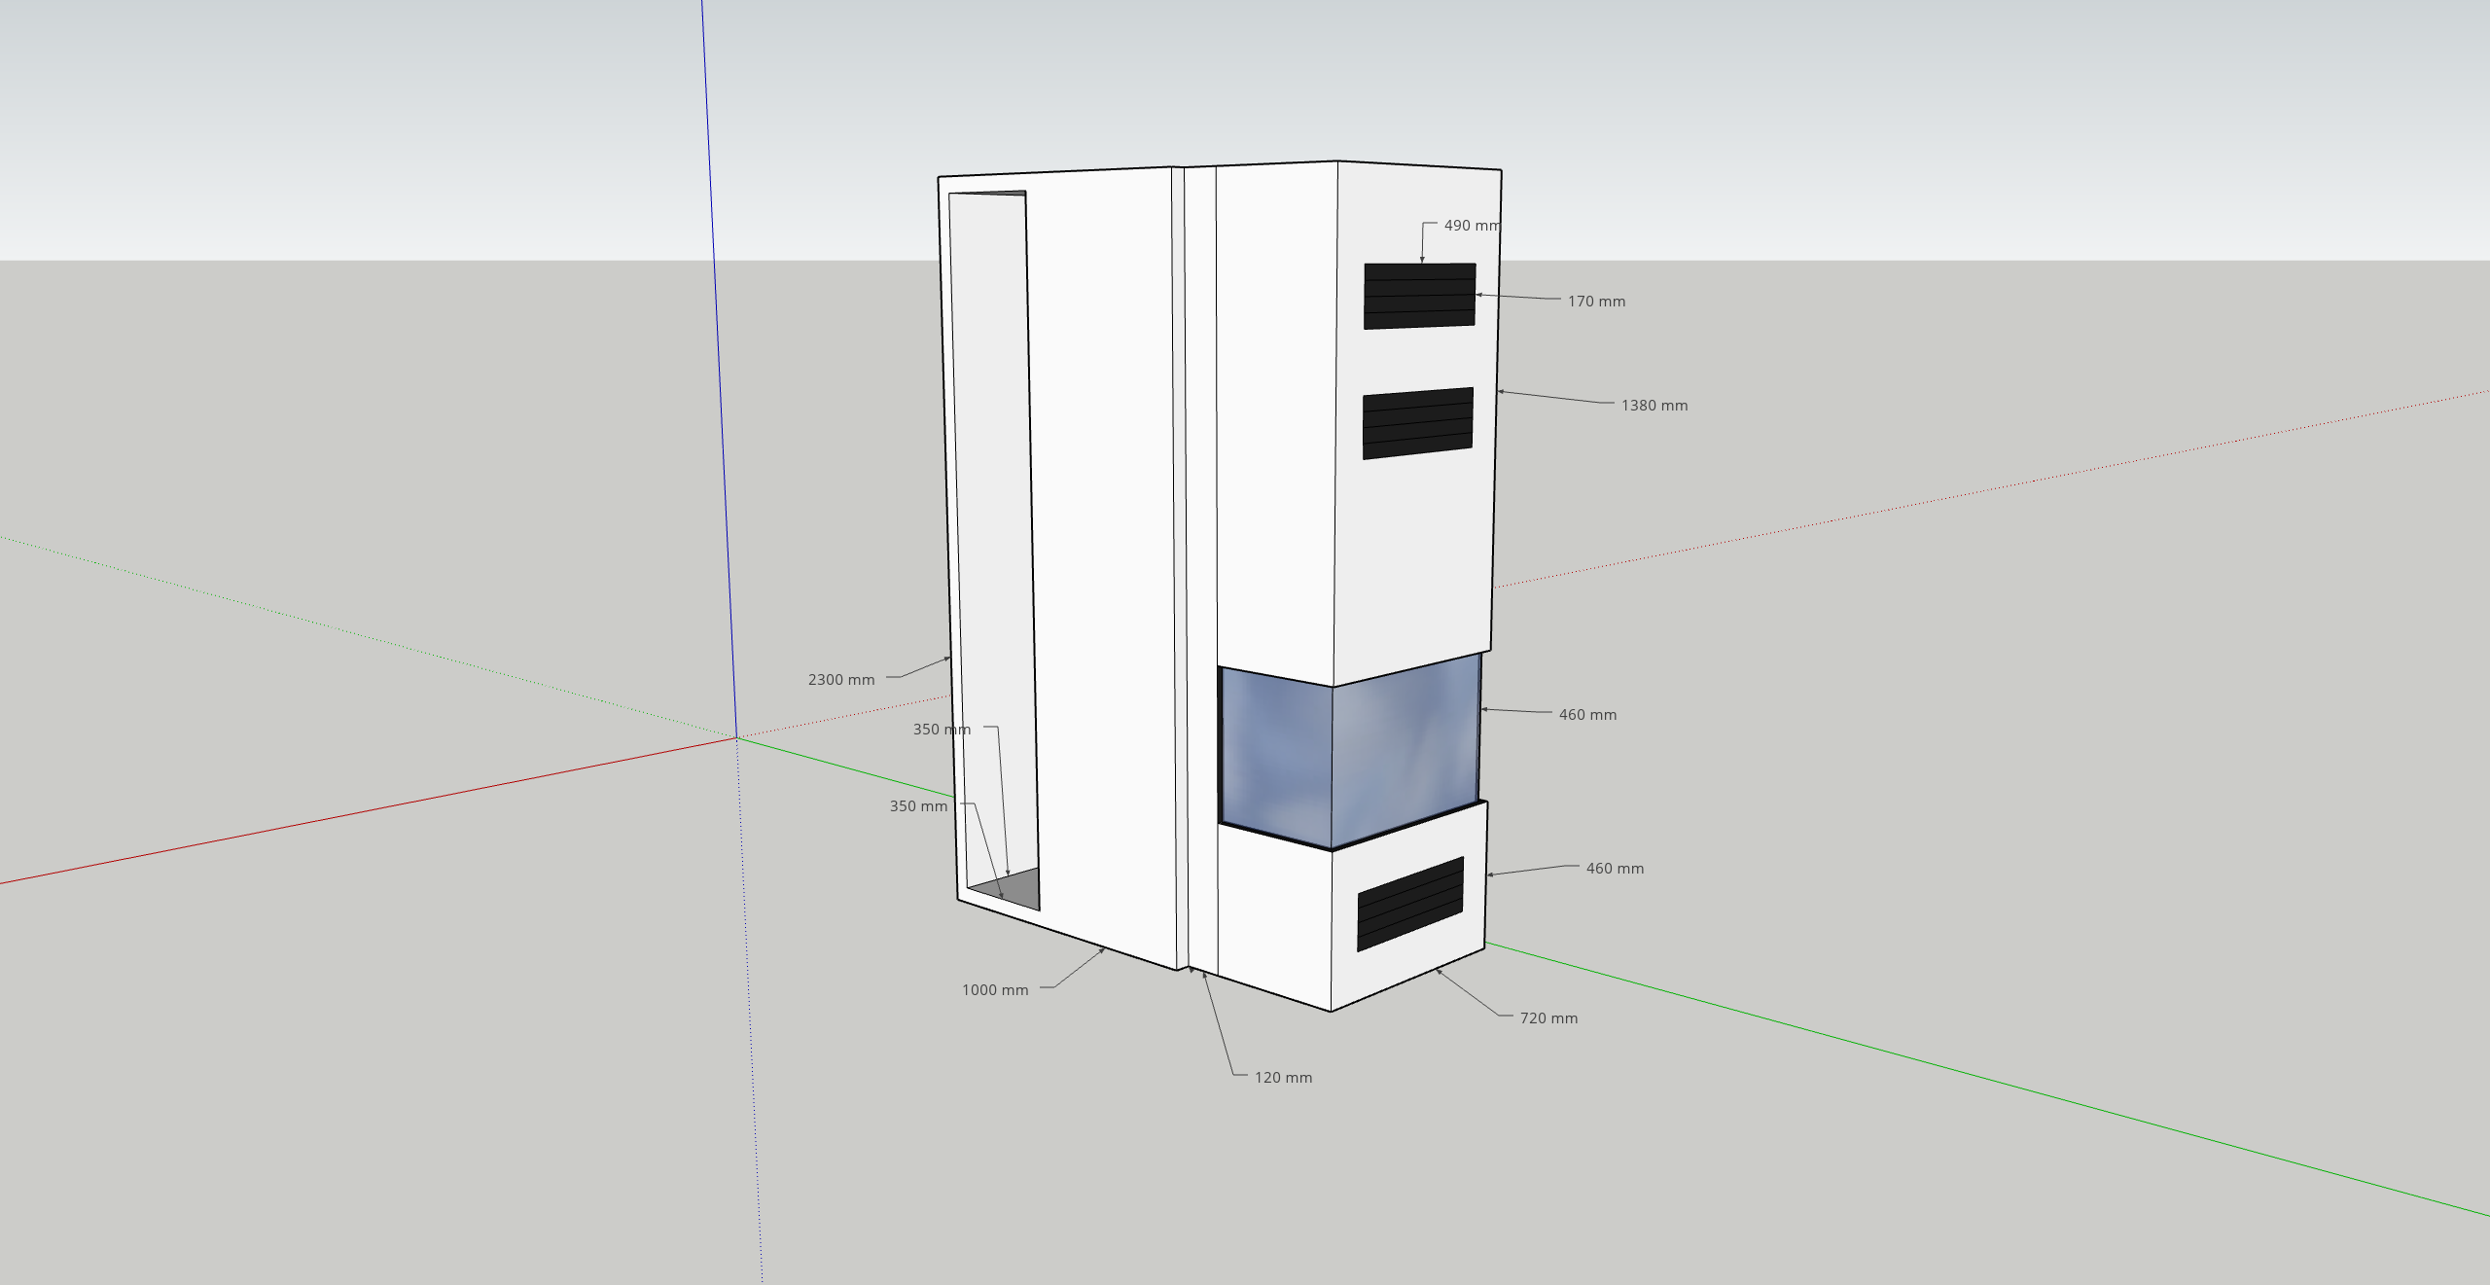
Task: Click the 490 mm dimension label
Action: (x=1471, y=226)
